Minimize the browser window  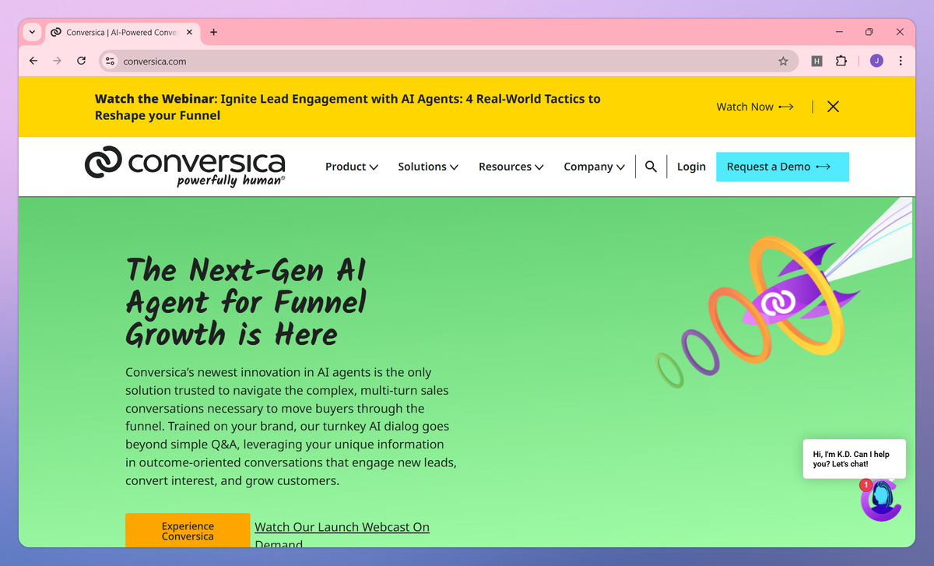point(840,32)
